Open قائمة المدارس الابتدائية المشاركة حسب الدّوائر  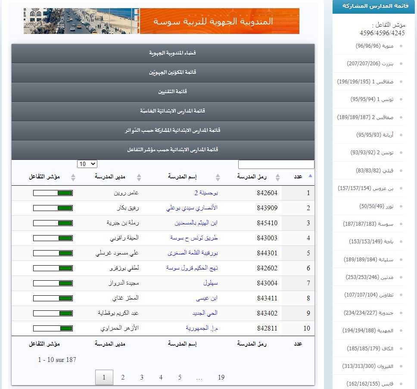(x=163, y=131)
